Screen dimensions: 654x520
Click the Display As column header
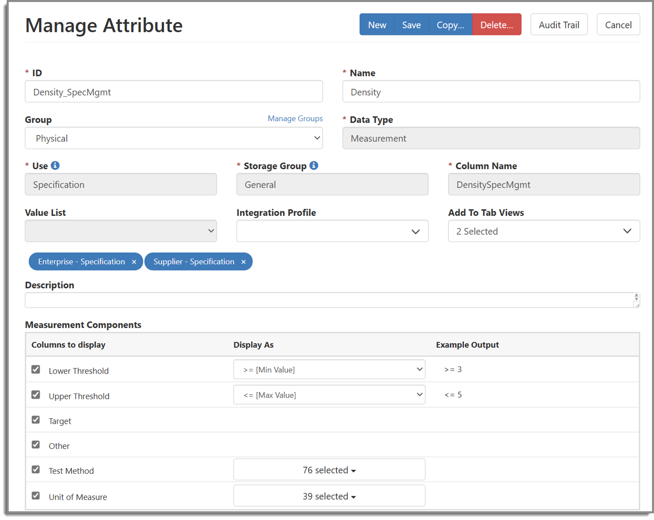pyautogui.click(x=254, y=345)
